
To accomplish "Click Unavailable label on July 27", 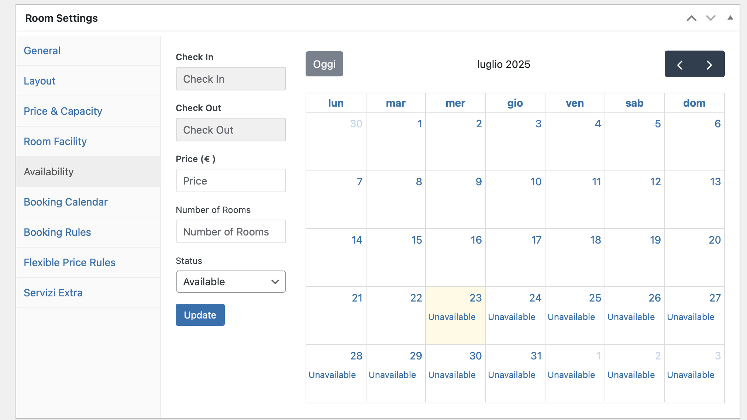I will pos(691,317).
